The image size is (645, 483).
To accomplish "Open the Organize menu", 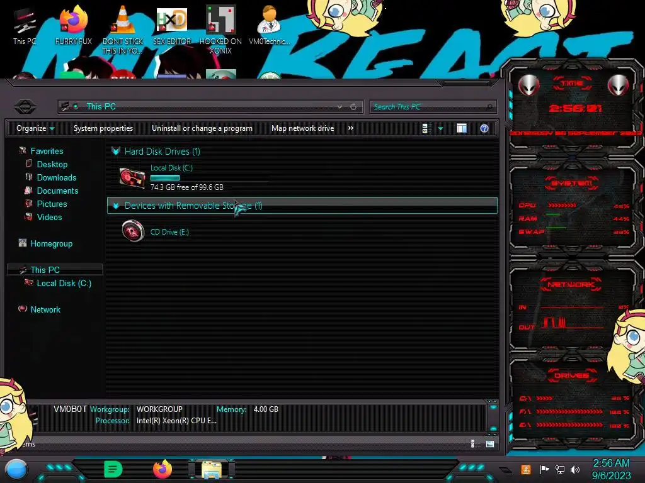I will 35,128.
